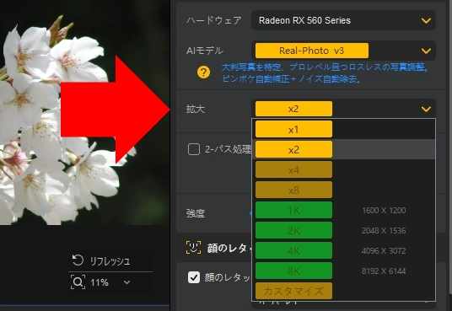Choose x1 from the scale list
This screenshot has height=311, width=452.
click(293, 130)
